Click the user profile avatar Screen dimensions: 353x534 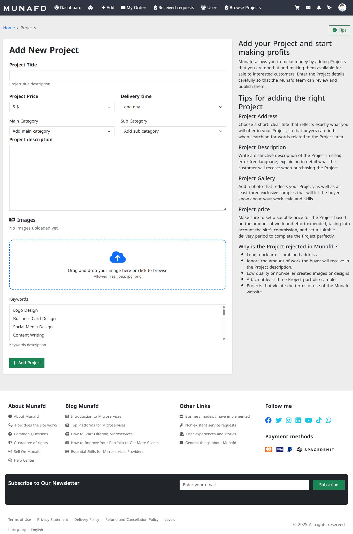click(x=342, y=7)
